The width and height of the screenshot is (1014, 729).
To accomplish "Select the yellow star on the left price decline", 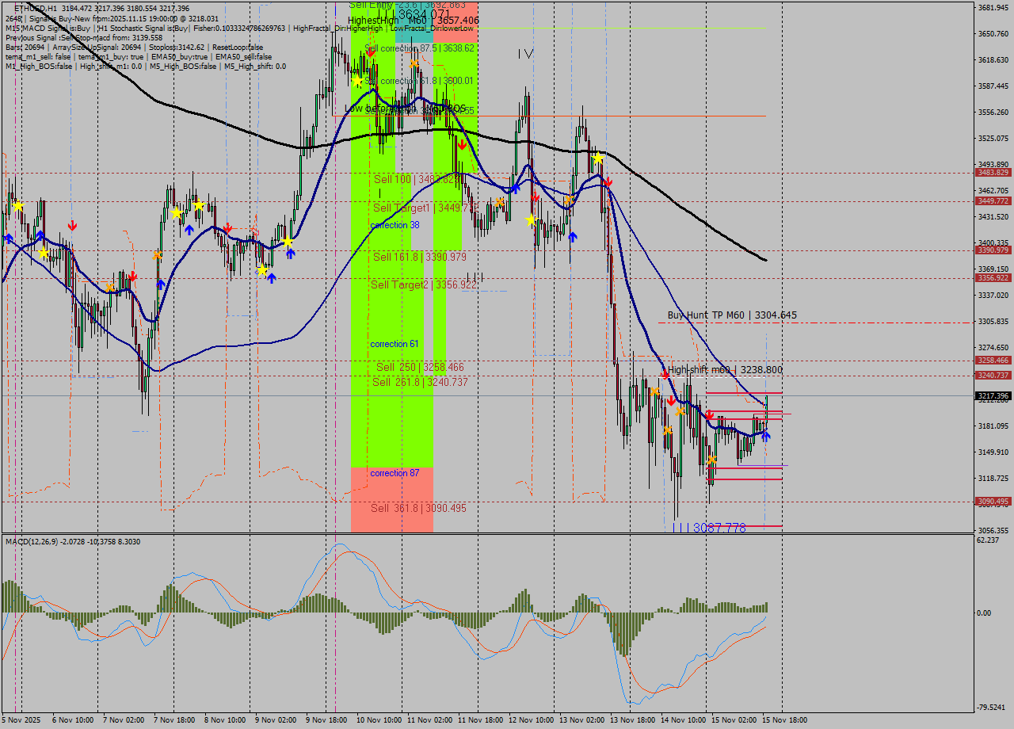I will pos(41,254).
